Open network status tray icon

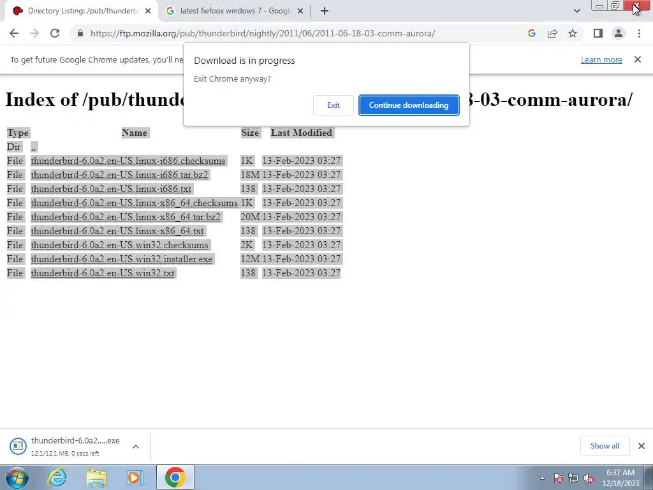pyautogui.click(x=573, y=479)
